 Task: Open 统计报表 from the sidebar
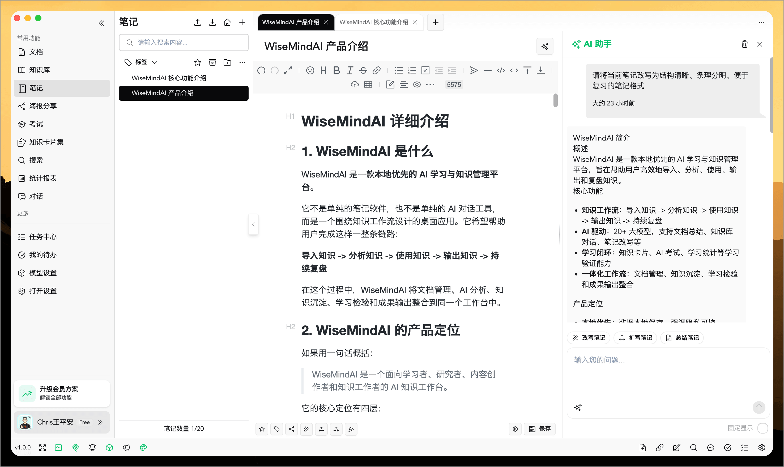43,178
